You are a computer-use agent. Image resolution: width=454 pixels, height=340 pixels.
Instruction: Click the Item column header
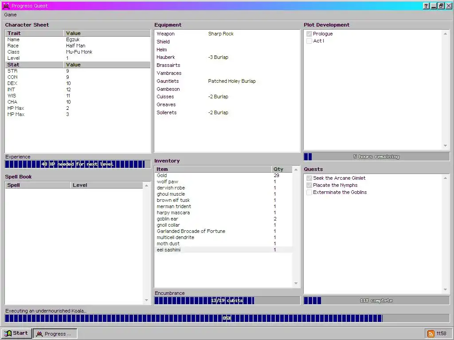tap(213, 169)
